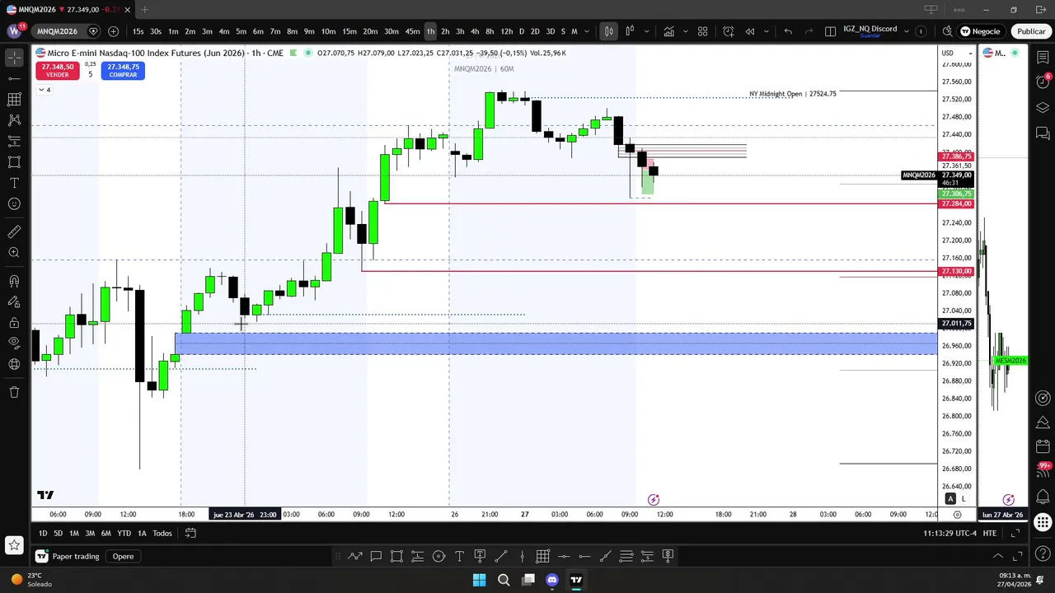Image resolution: width=1055 pixels, height=593 pixels.
Task: Expand the chart type dropdown arrow
Action: tap(646, 31)
